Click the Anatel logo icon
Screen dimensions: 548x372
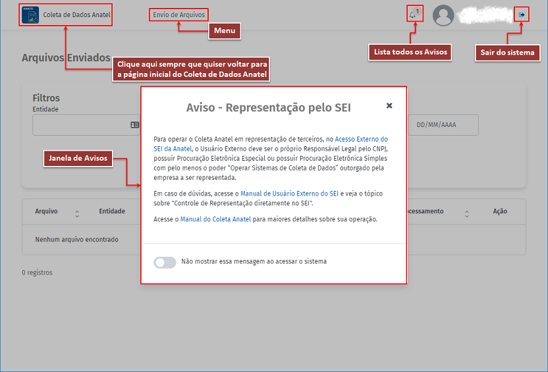pos(30,14)
